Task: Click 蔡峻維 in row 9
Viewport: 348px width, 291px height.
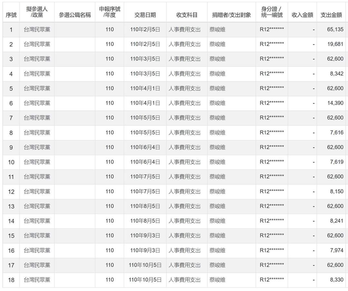Action: pos(217,147)
